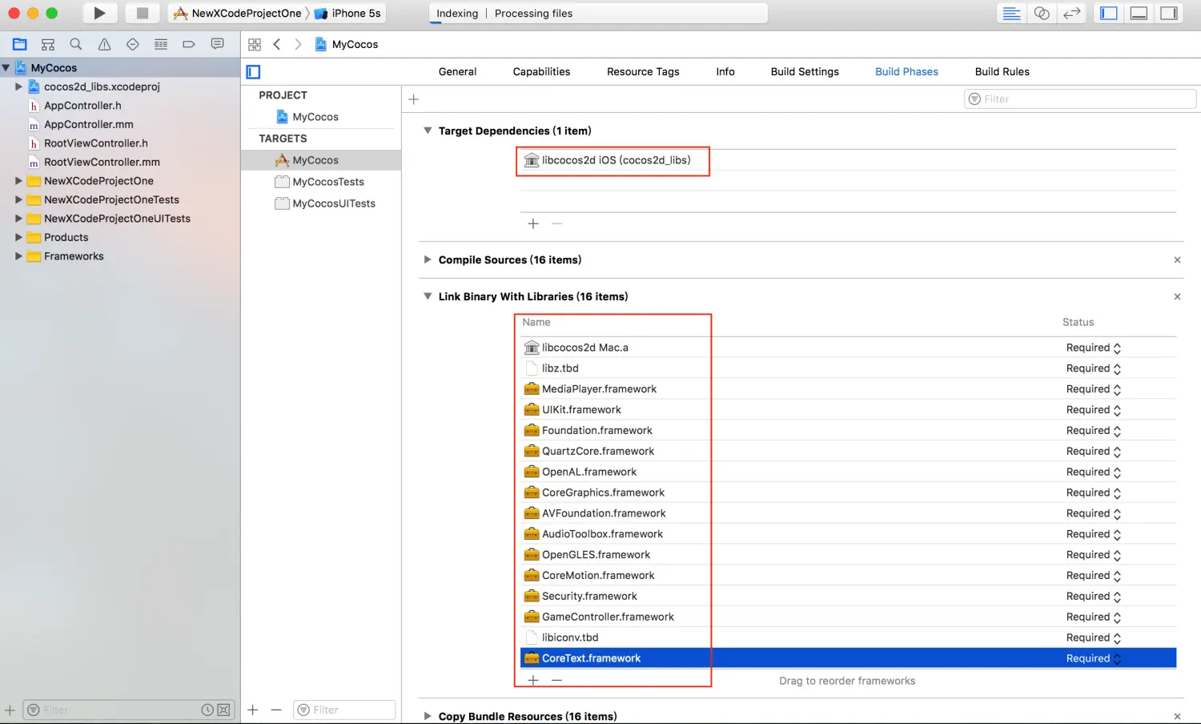Change status of libz.tbd
1201x724 pixels.
(1094, 368)
